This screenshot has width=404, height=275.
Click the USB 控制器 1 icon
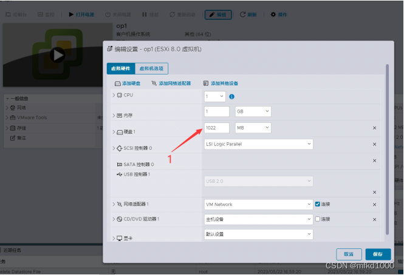tap(119, 174)
